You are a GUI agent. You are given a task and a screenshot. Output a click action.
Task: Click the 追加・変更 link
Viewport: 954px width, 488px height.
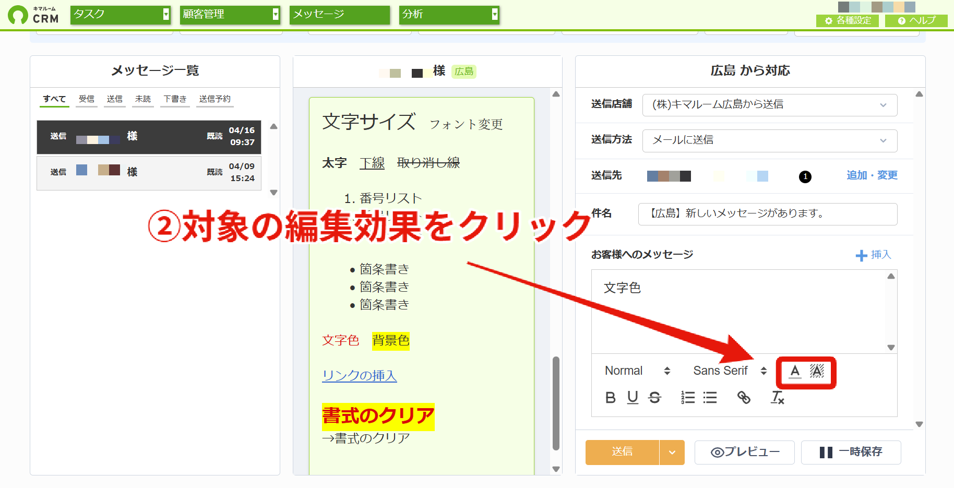click(872, 175)
